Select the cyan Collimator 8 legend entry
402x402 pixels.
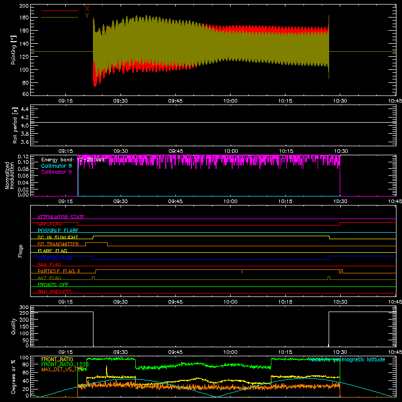coord(56,166)
